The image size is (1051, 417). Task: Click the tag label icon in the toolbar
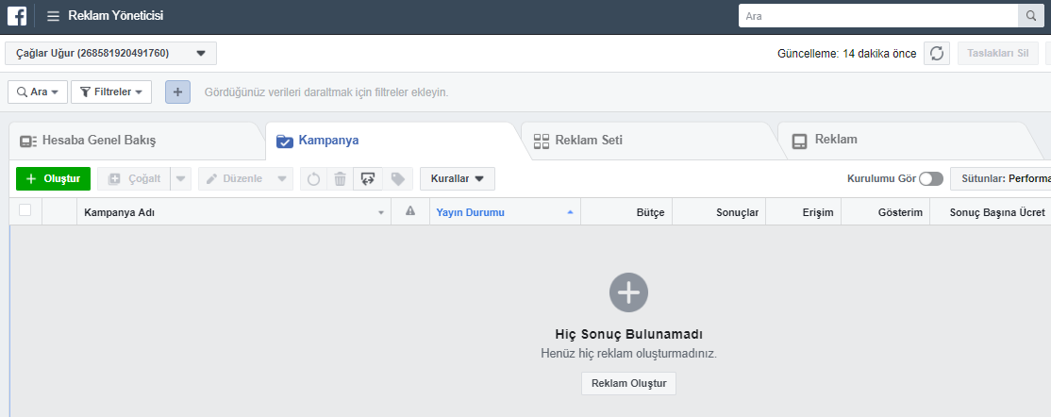[x=397, y=179]
